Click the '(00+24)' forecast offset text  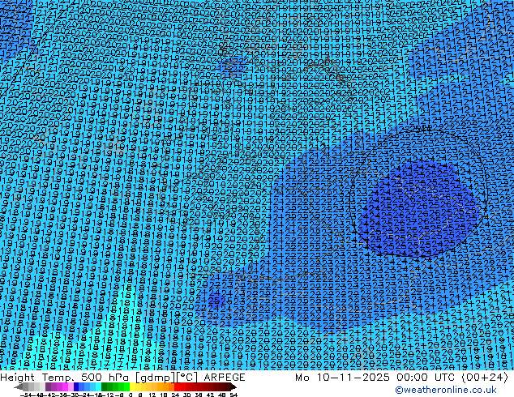click(485, 378)
